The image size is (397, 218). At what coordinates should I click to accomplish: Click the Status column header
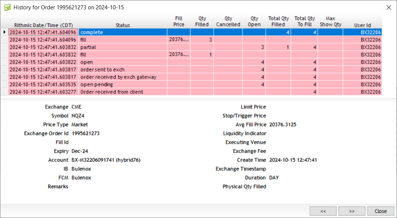click(123, 25)
